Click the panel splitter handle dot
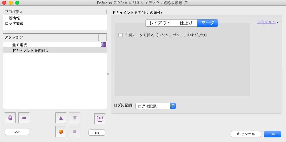The image size is (286, 142). click(x=108, y=74)
